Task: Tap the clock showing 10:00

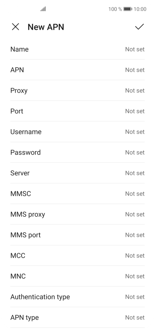Action: pyautogui.click(x=140, y=9)
